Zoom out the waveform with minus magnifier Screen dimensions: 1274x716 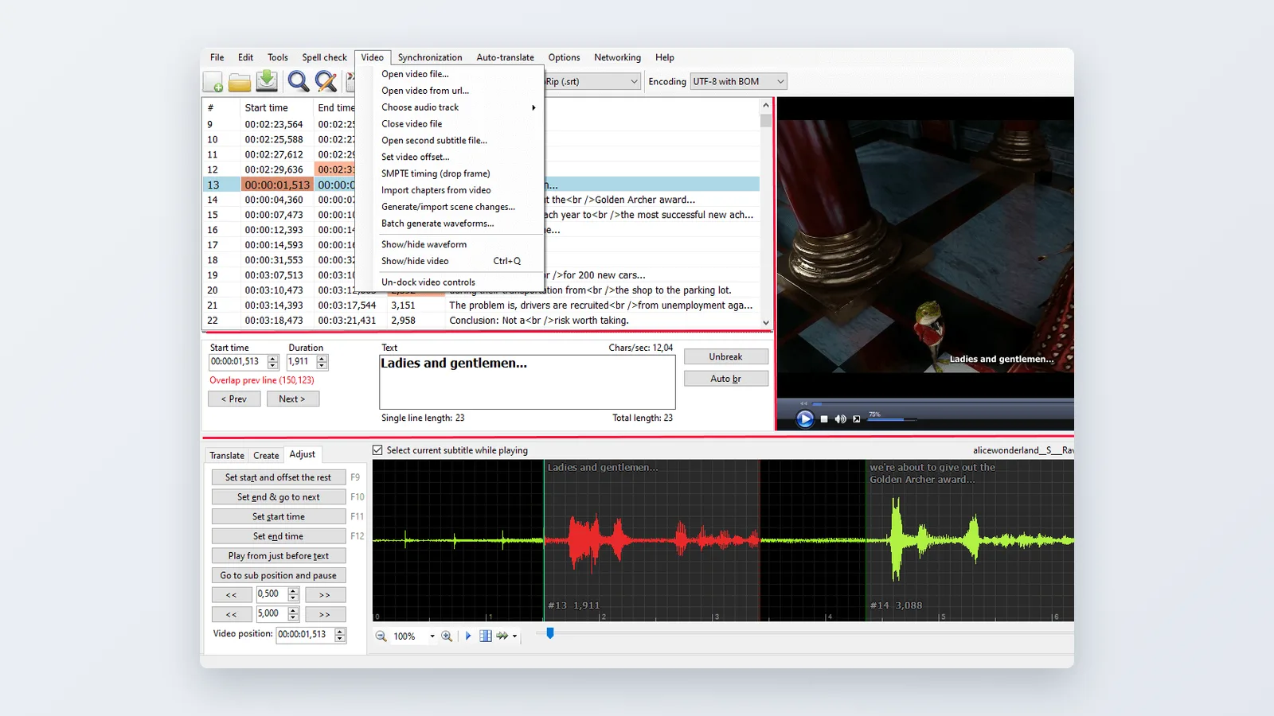click(x=381, y=636)
